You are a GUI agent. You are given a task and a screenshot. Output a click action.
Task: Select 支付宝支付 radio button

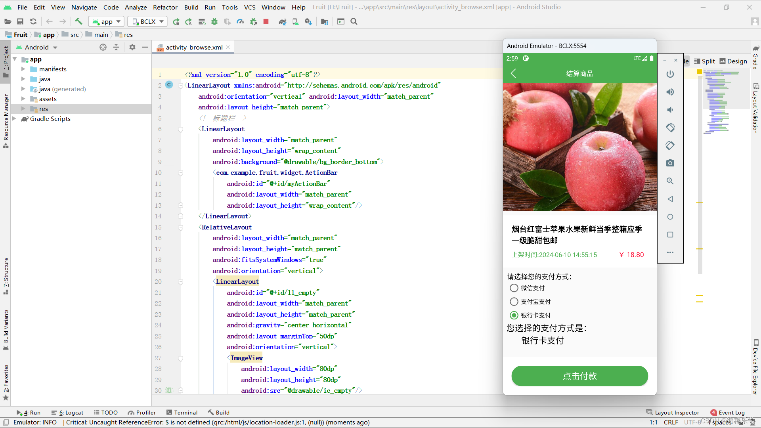tap(514, 302)
